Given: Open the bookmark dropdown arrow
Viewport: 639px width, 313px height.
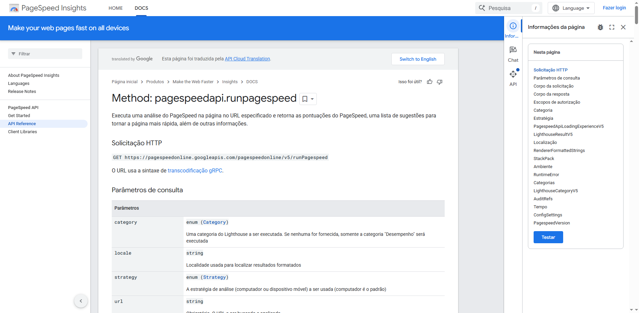Looking at the screenshot, I should pos(311,99).
